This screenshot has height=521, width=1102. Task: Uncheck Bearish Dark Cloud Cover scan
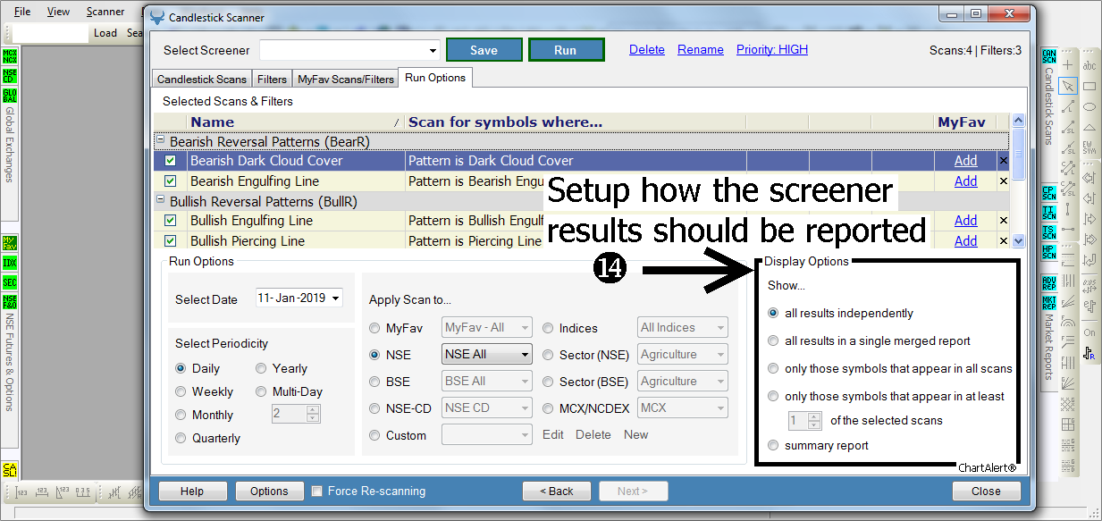point(171,161)
